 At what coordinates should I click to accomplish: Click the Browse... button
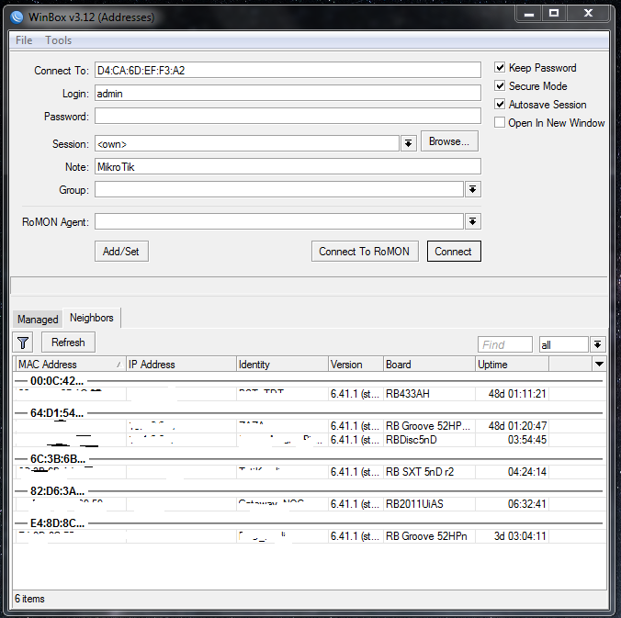coord(449,141)
